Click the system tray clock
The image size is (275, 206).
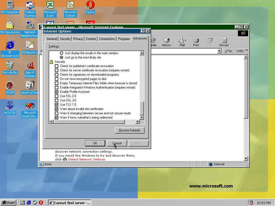tap(264, 203)
